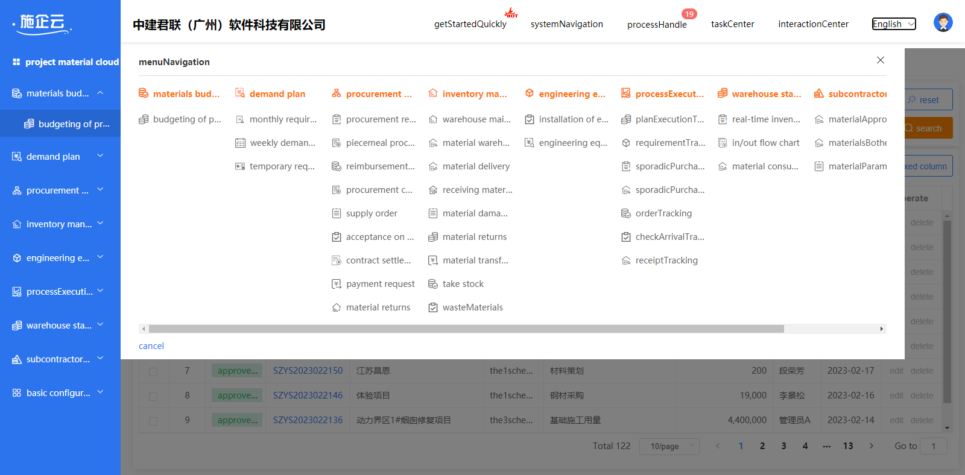Viewport: 965px width, 475px height.
Task: Open taskCenter in top navigation
Action: point(733,24)
